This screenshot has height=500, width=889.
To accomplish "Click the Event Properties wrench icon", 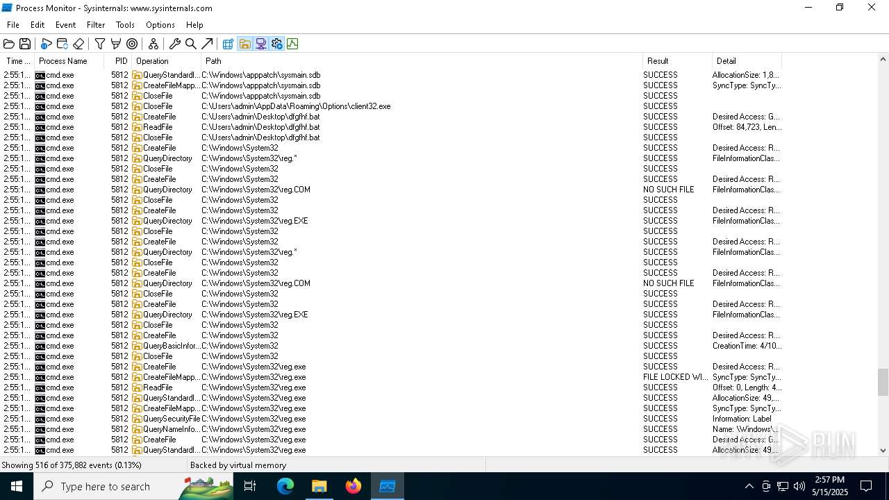I will (x=175, y=44).
